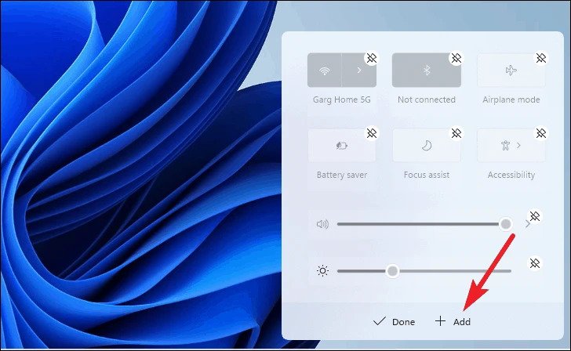Image resolution: width=571 pixels, height=351 pixels.
Task: Click Add to add quick settings
Action: [453, 321]
